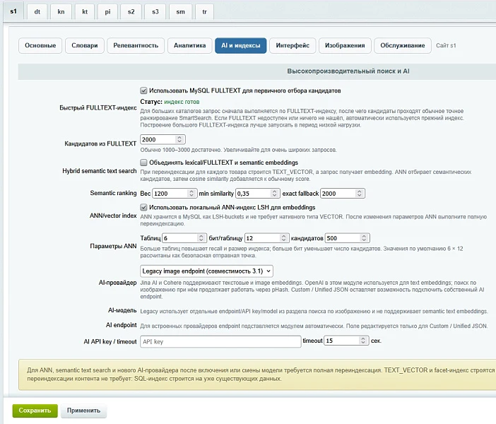Click the Применить button
This screenshot has height=424, width=496.
coord(83,411)
